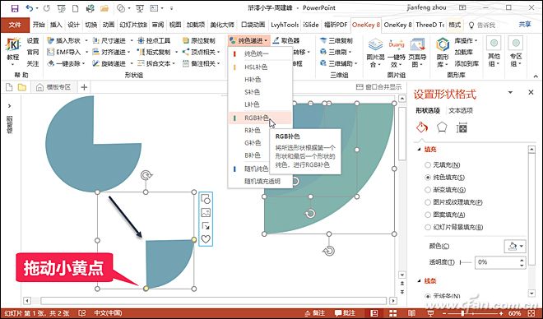Click the Save icon in quick access toolbar
The height and width of the screenshot is (319, 543).
pos(15,8)
